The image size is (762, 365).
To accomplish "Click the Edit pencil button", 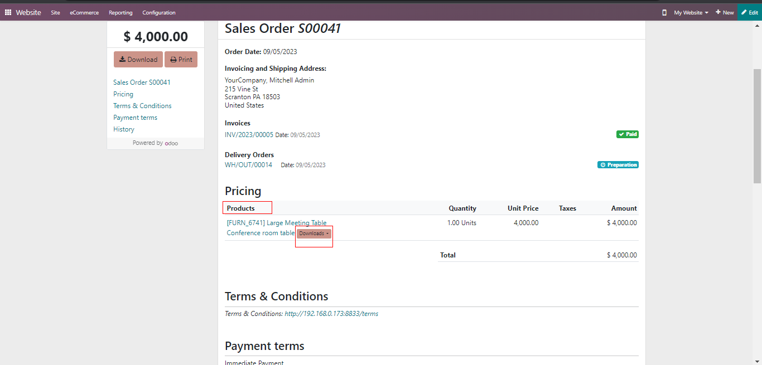I will tap(749, 12).
